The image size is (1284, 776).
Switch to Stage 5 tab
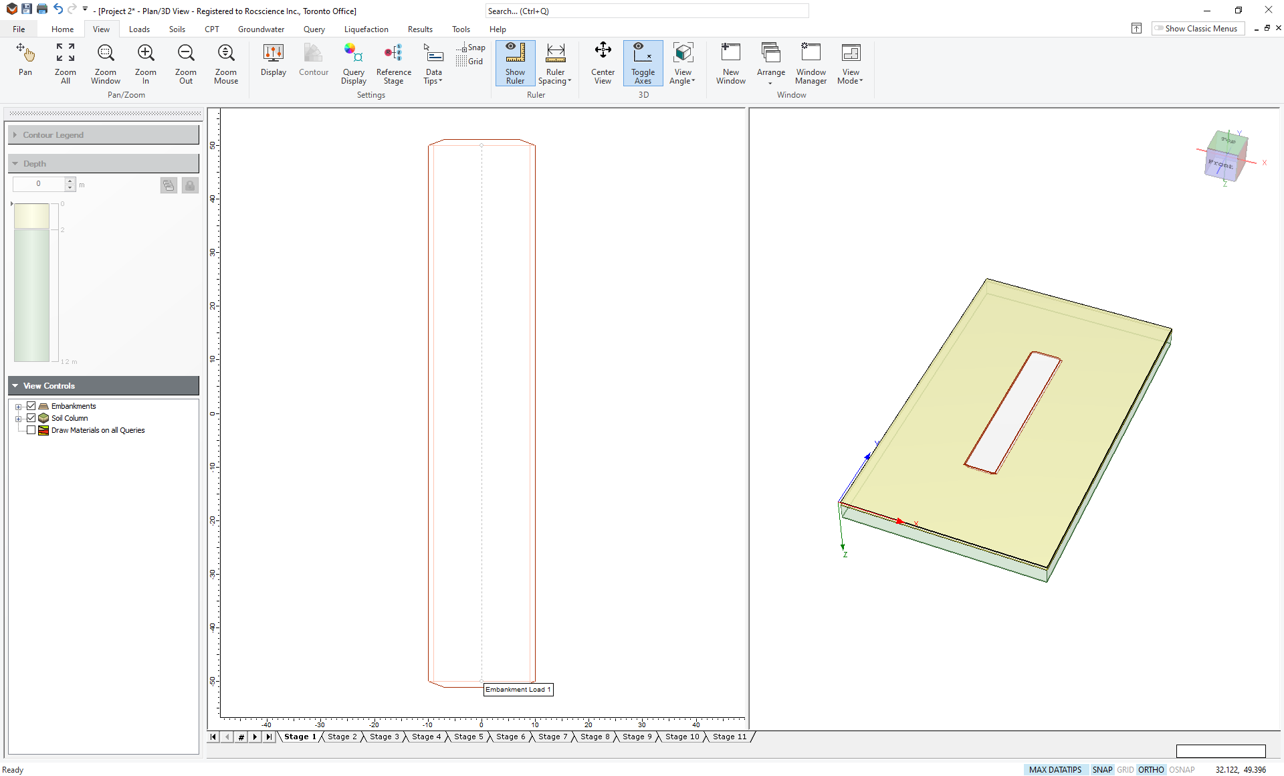[469, 737]
